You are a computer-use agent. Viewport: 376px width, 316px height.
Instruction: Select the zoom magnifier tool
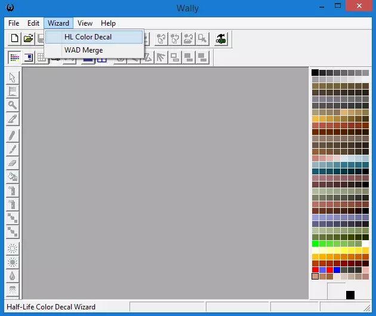(13, 105)
